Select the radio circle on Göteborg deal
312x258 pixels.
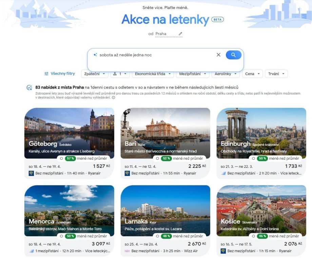click(x=61, y=159)
